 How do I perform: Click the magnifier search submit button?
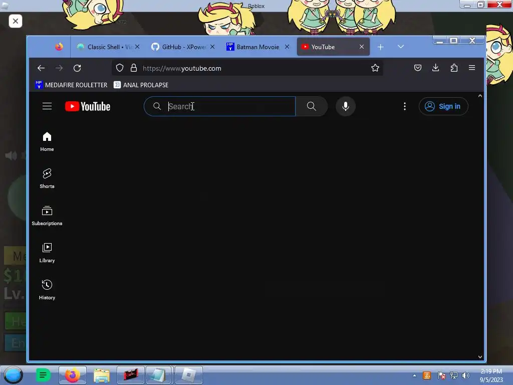(x=312, y=106)
